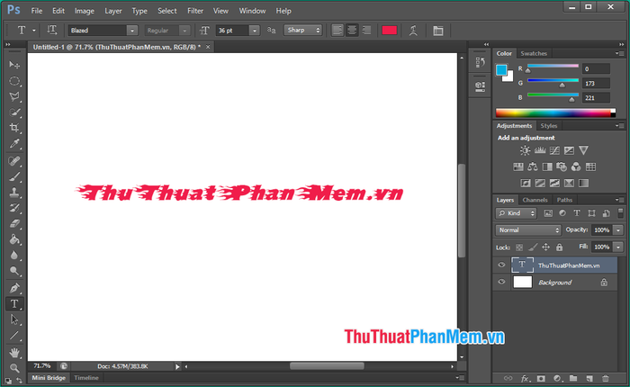Open the layer Kind filter dropdown
The image size is (630, 387).
pyautogui.click(x=517, y=213)
